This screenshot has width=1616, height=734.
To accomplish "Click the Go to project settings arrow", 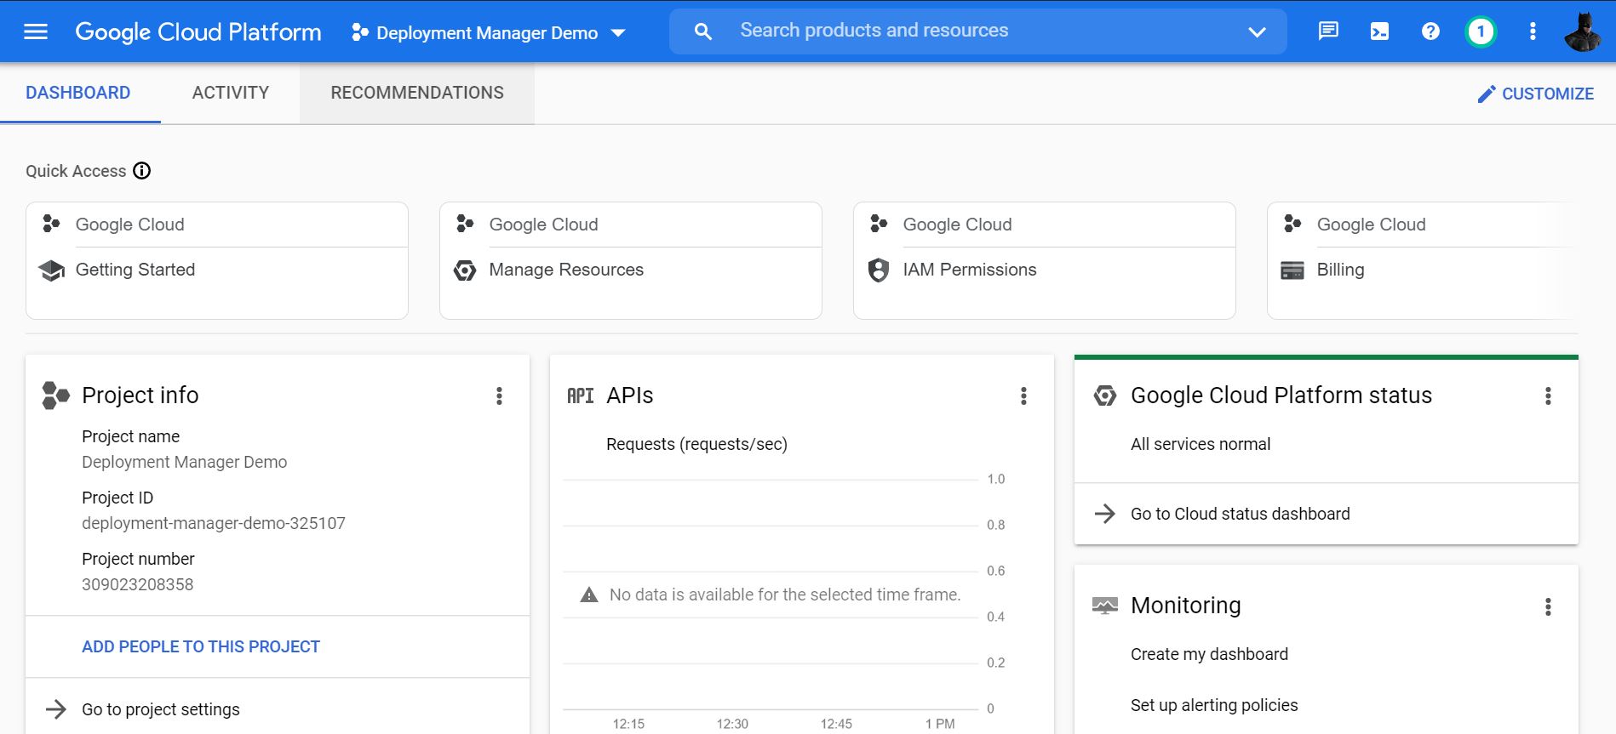I will pos(56,709).
